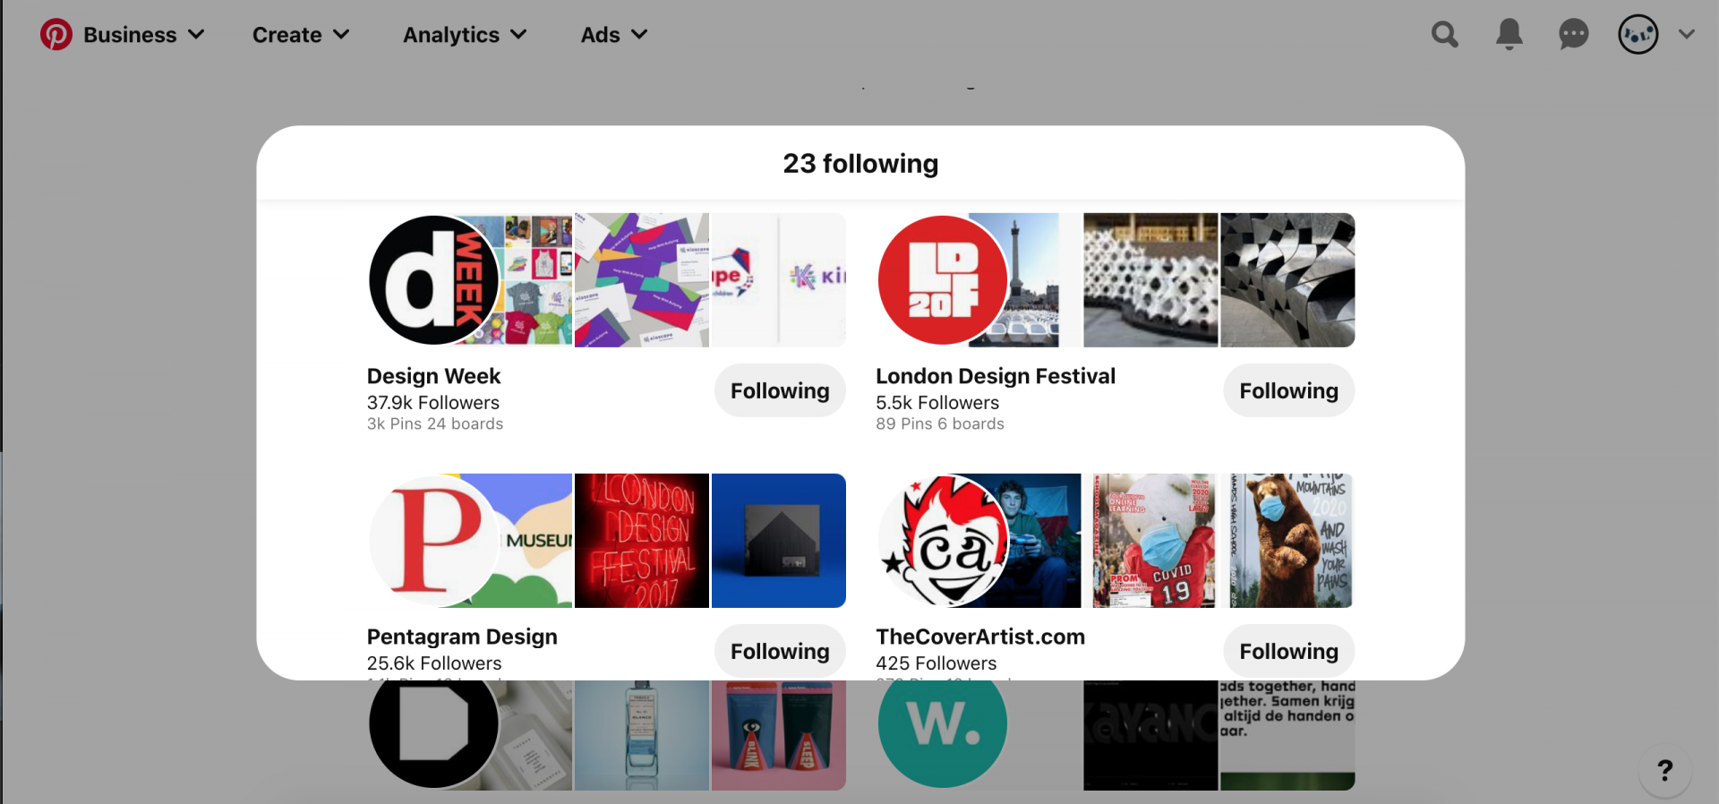
Task: Toggle Following for London Design Festival
Action: click(1288, 390)
